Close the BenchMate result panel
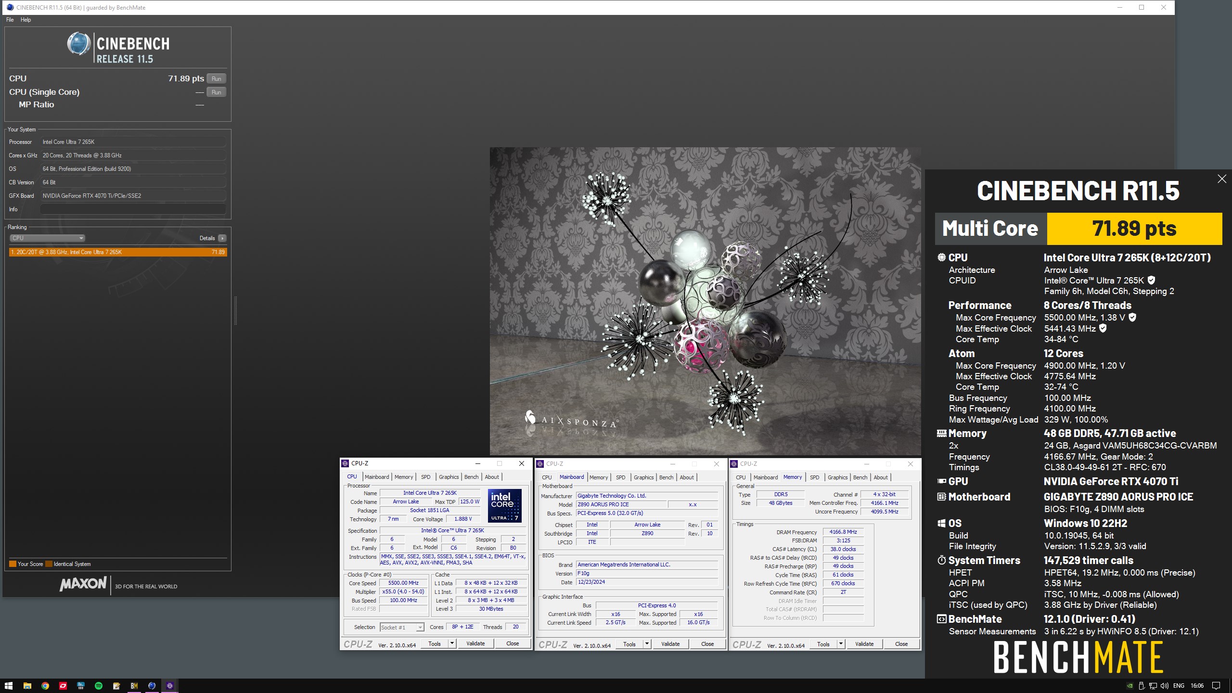 tap(1222, 179)
